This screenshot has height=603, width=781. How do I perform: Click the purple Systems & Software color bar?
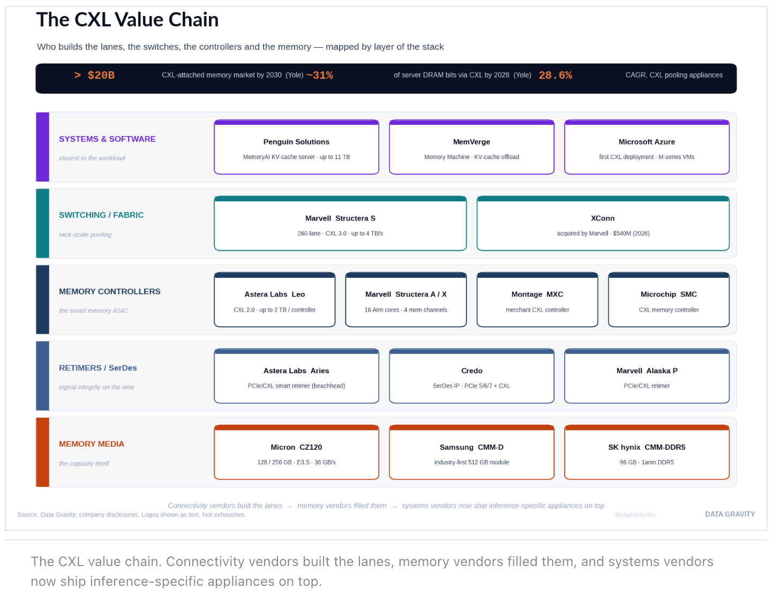coord(42,147)
